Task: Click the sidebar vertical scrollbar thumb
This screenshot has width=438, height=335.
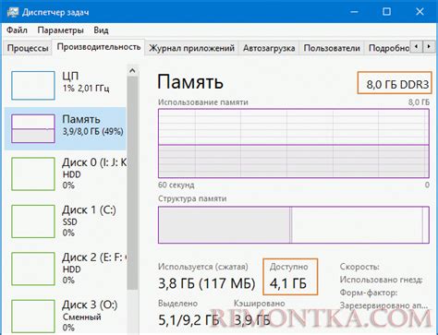Action: click(132, 183)
